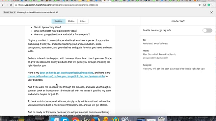Click the feedback and advice from experts bullet

click(61, 34)
